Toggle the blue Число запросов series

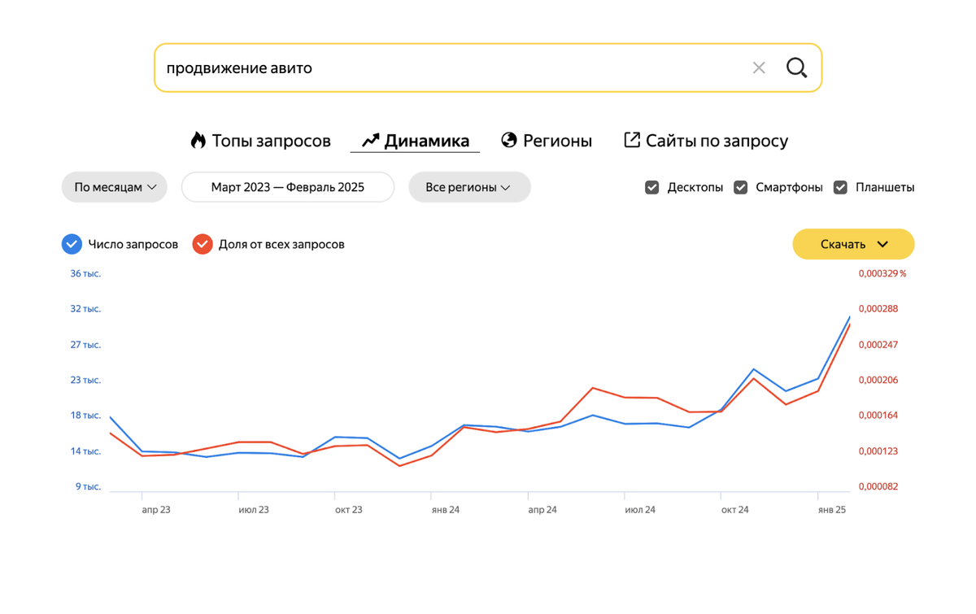pos(72,244)
